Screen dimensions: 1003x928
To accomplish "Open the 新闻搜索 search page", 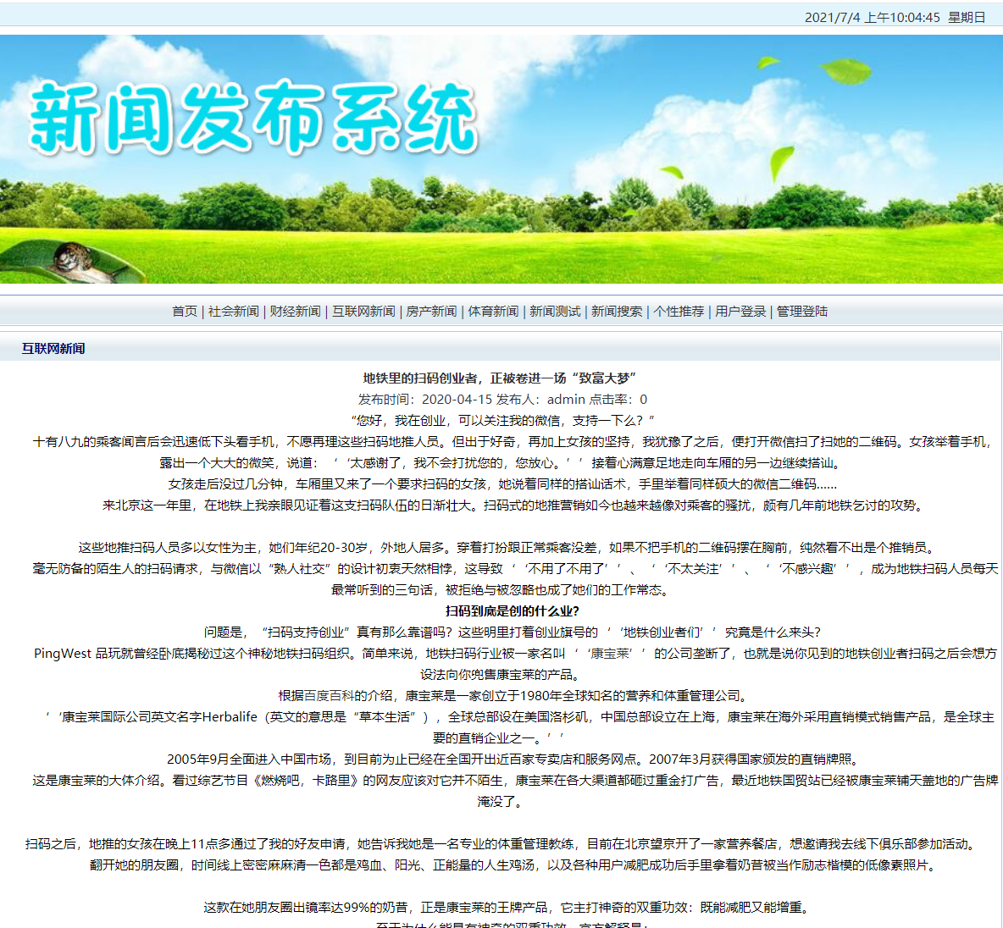I will 615,312.
